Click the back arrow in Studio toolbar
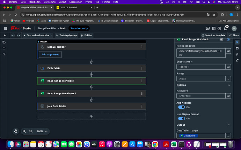 [x=5, y=35]
